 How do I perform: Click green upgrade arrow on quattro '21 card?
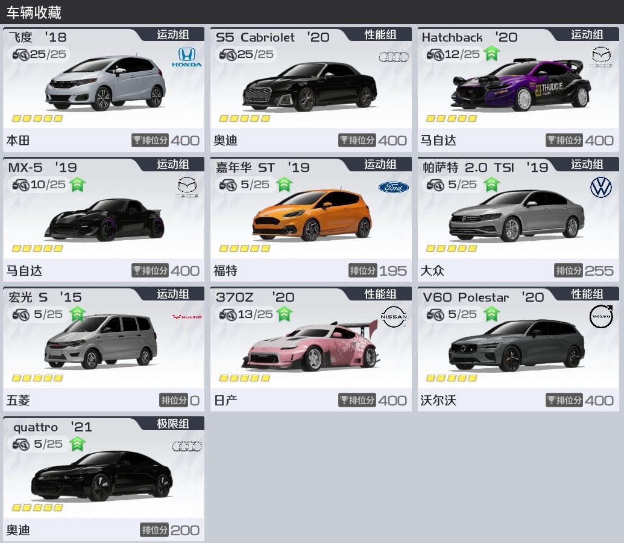[x=77, y=445]
